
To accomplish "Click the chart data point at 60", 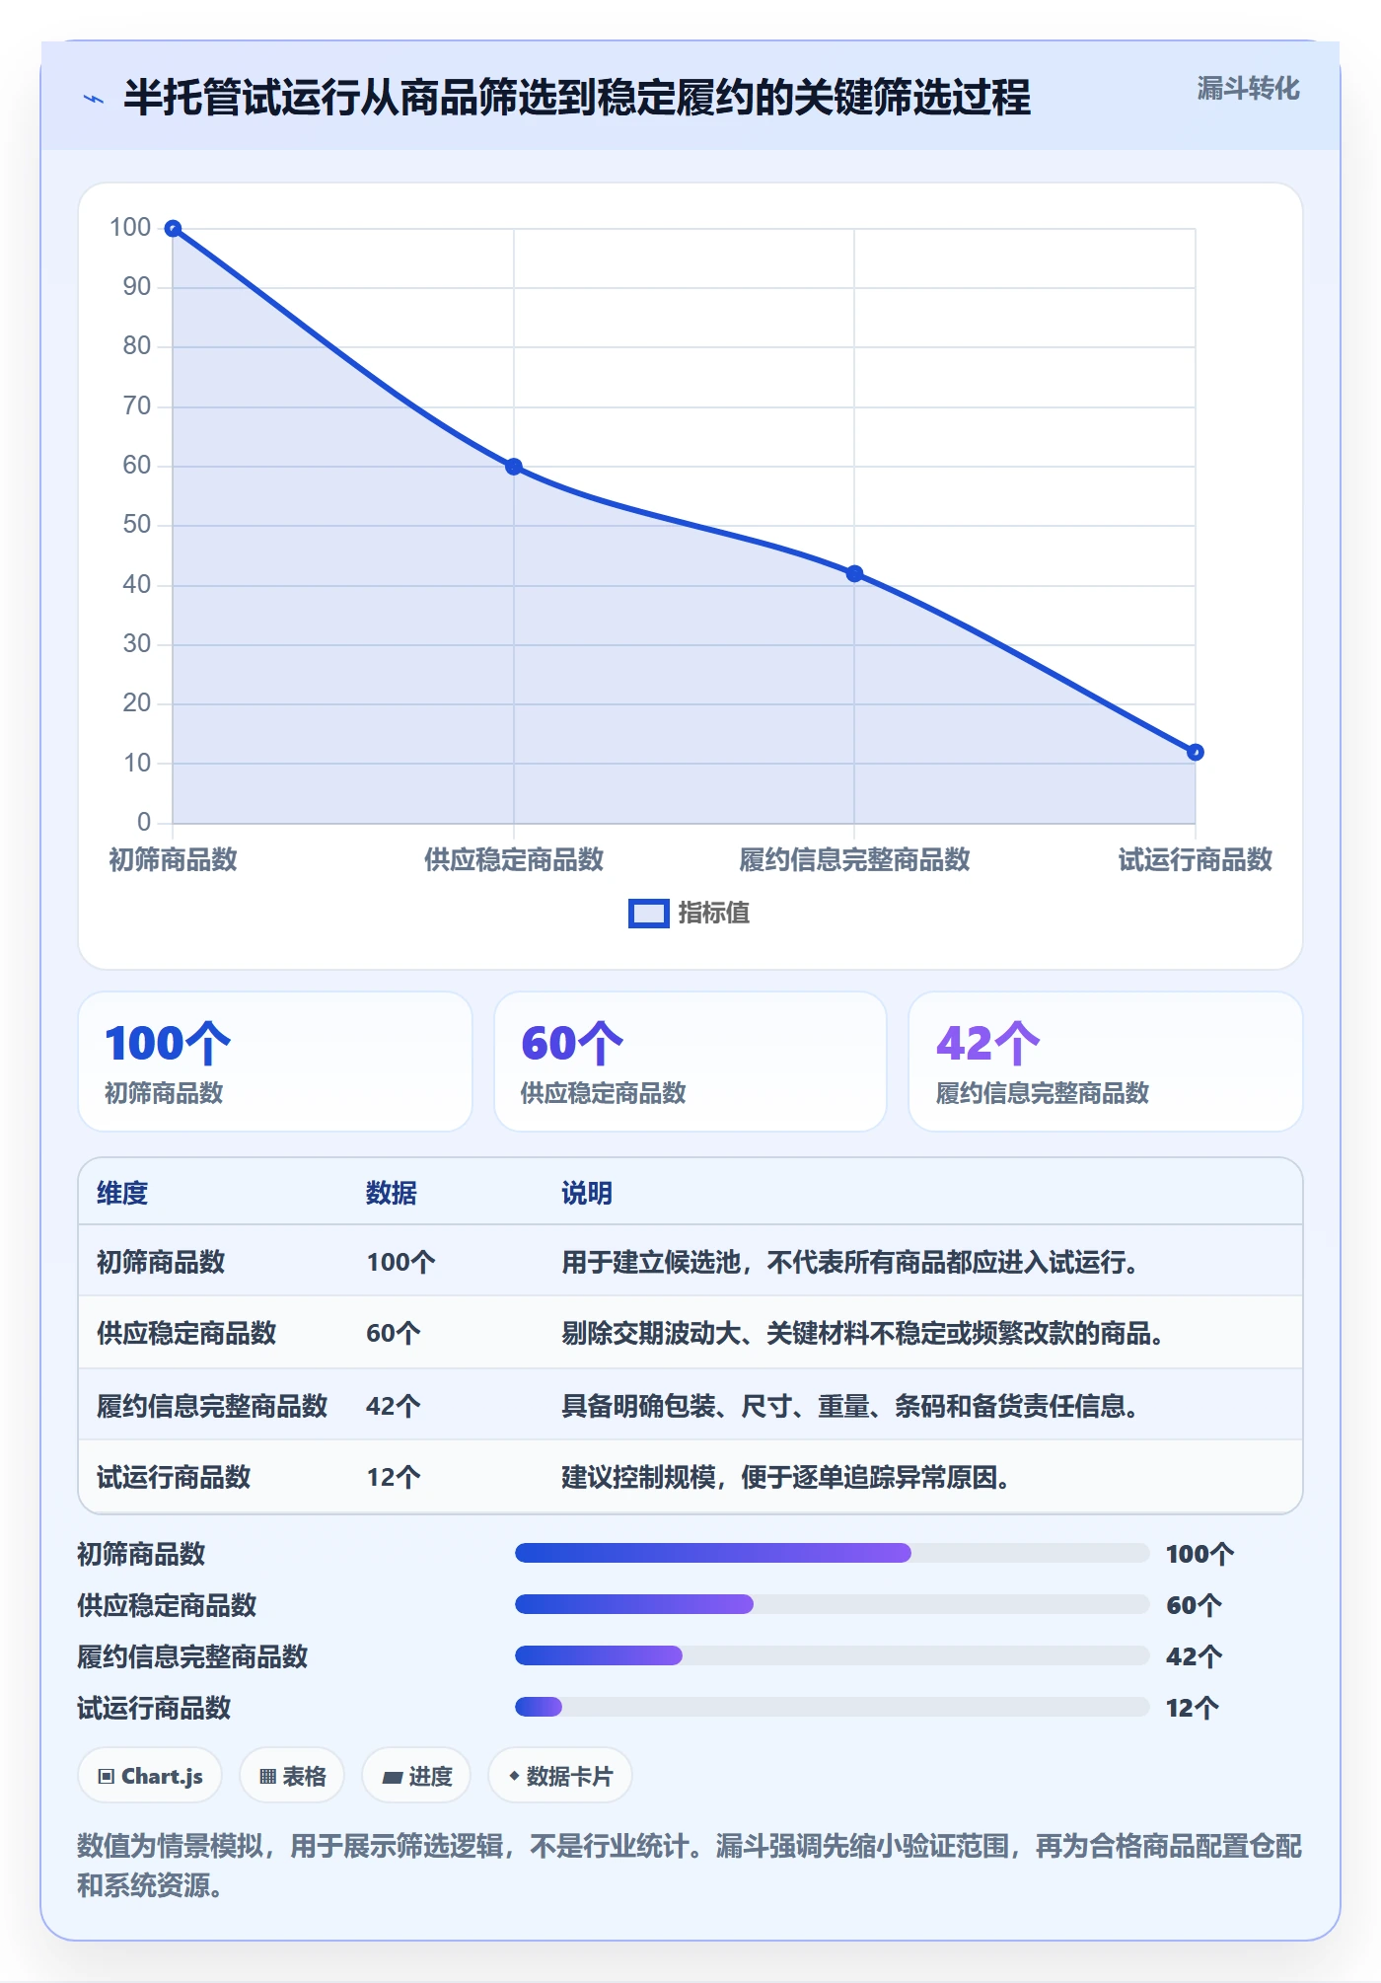I will click(514, 467).
